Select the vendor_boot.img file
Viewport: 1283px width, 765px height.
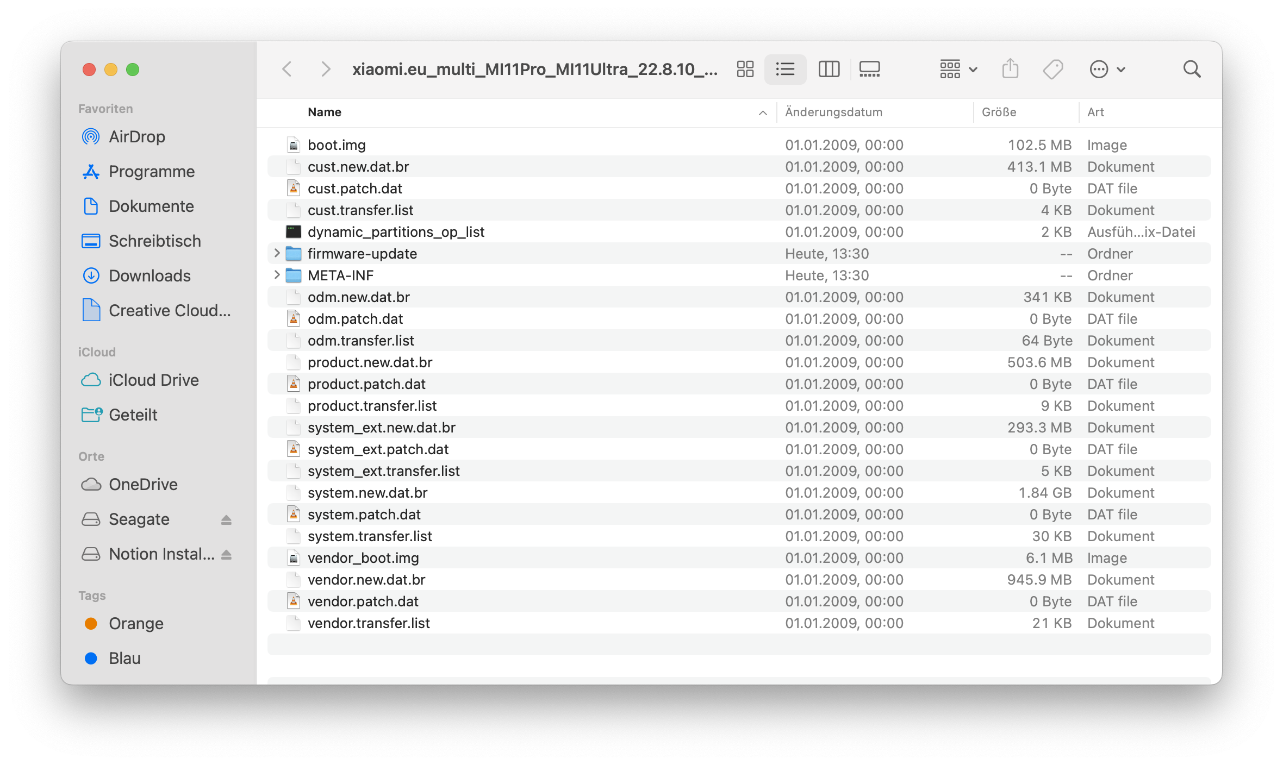(739, 557)
